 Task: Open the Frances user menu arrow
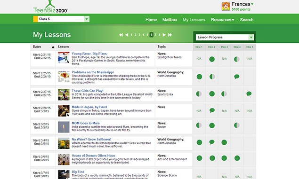click(252, 4)
